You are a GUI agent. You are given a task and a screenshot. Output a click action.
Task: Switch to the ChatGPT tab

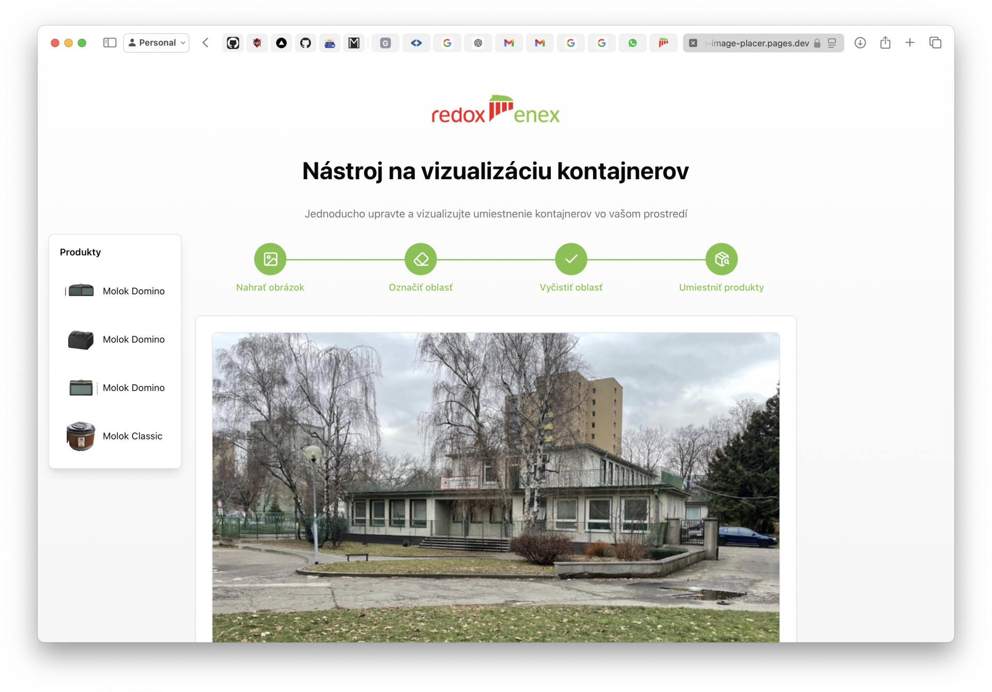(x=478, y=43)
